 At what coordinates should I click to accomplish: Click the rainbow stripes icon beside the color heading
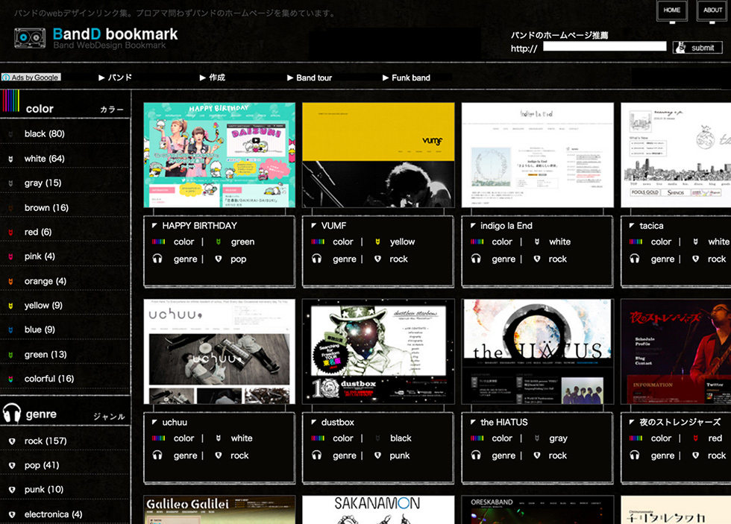(10, 101)
